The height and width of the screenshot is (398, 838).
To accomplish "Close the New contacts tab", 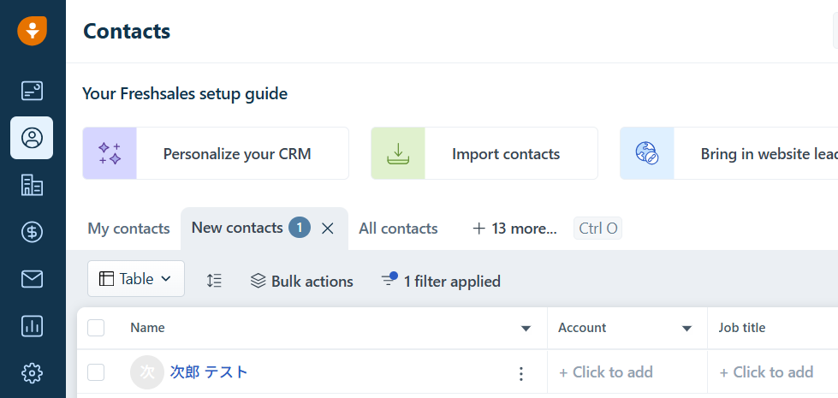I will [327, 229].
